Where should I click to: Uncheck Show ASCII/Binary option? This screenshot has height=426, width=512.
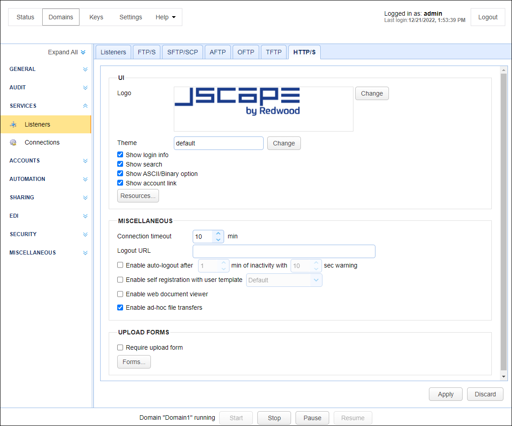120,174
